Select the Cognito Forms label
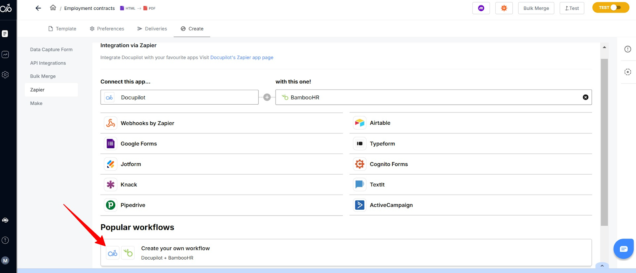Image resolution: width=636 pixels, height=273 pixels. [x=389, y=164]
